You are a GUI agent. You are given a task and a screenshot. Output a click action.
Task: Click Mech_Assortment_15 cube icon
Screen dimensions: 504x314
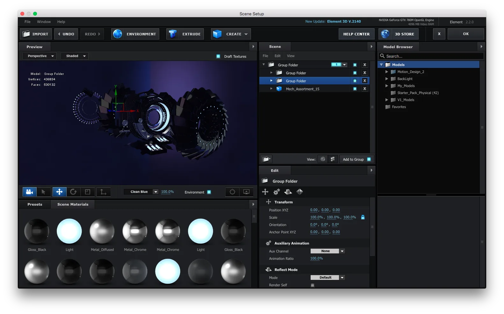click(279, 89)
